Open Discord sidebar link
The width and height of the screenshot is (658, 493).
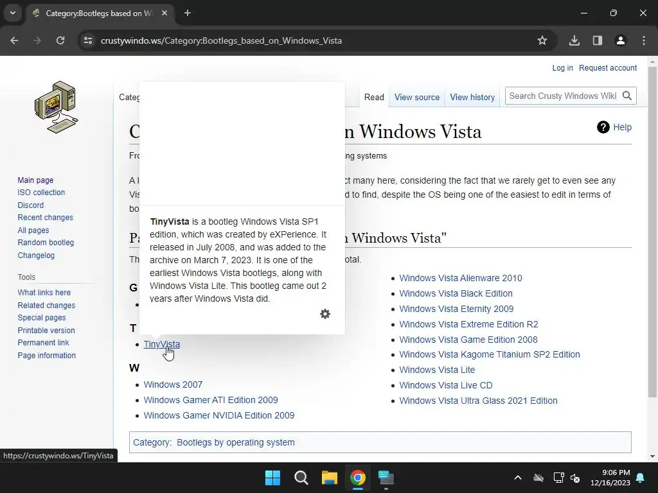coord(31,205)
